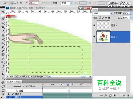This screenshot has height=99, width=133.
Task: Select the Dodge tool
Action: click(3, 62)
